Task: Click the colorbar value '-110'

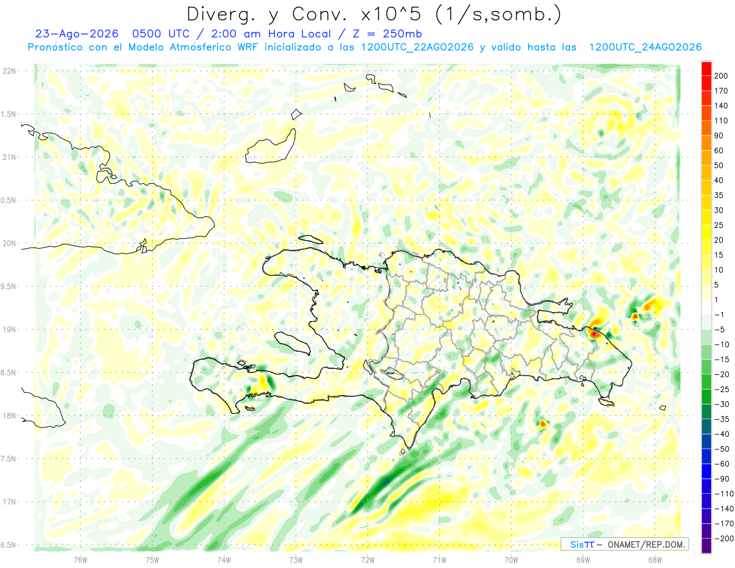Action: tap(723, 493)
